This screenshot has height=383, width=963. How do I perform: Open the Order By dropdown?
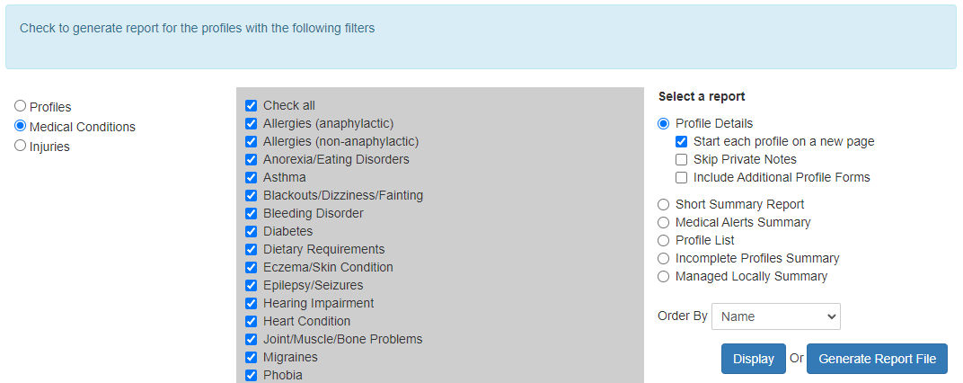point(775,316)
